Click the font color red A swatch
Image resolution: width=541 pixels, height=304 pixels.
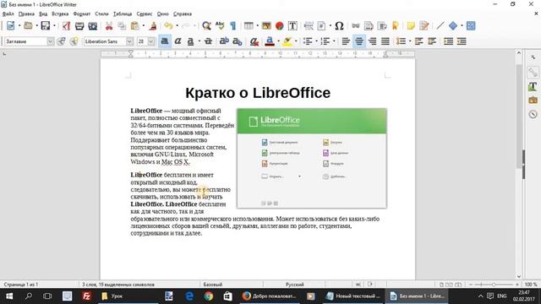tap(270, 41)
